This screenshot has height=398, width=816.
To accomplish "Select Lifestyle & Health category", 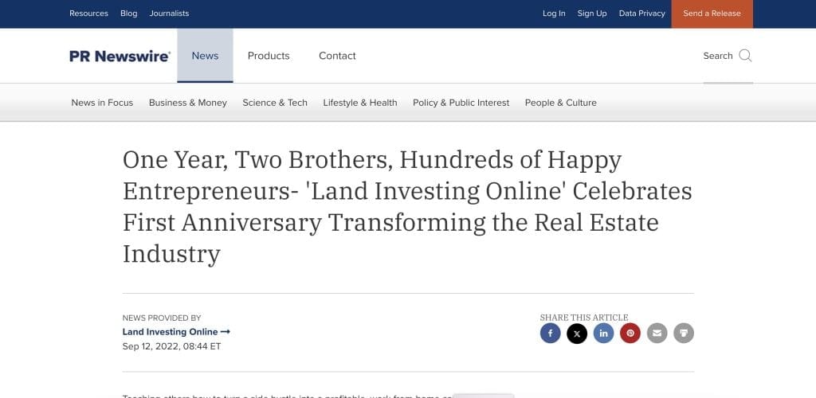I will 360,103.
